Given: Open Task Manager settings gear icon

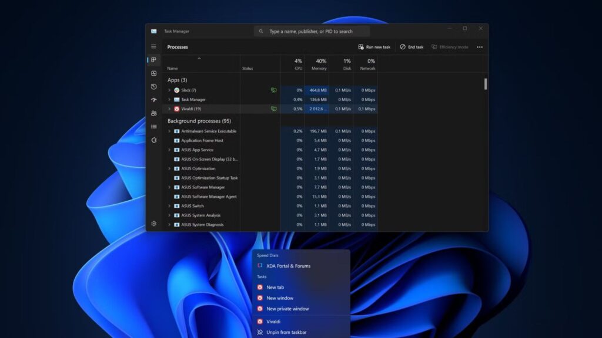Looking at the screenshot, I should pos(153,224).
